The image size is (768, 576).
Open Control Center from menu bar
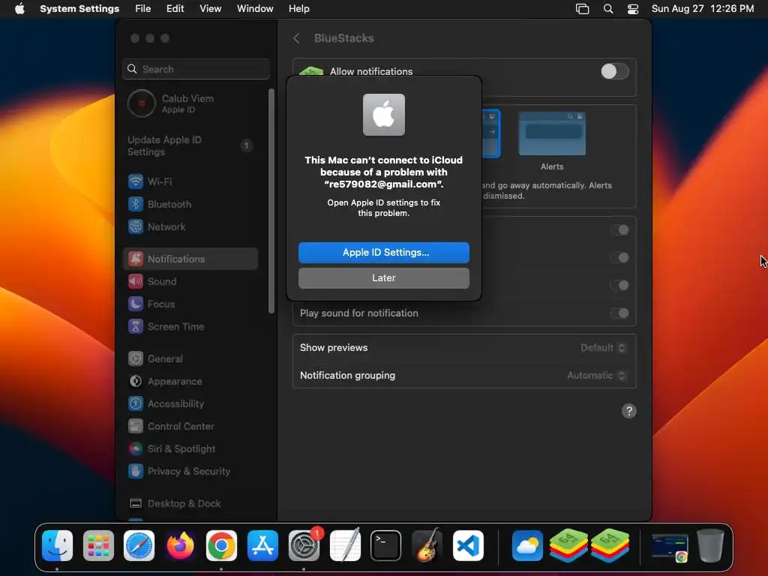pyautogui.click(x=633, y=9)
